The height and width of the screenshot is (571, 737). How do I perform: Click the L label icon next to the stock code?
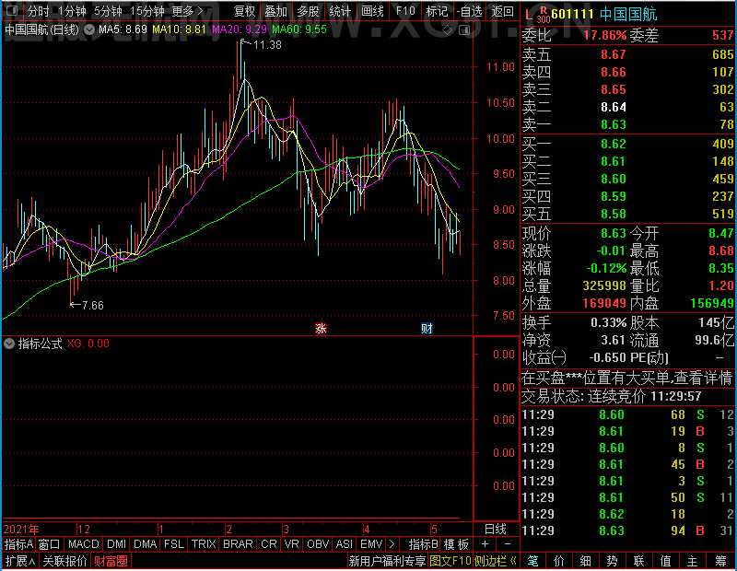tap(529, 15)
